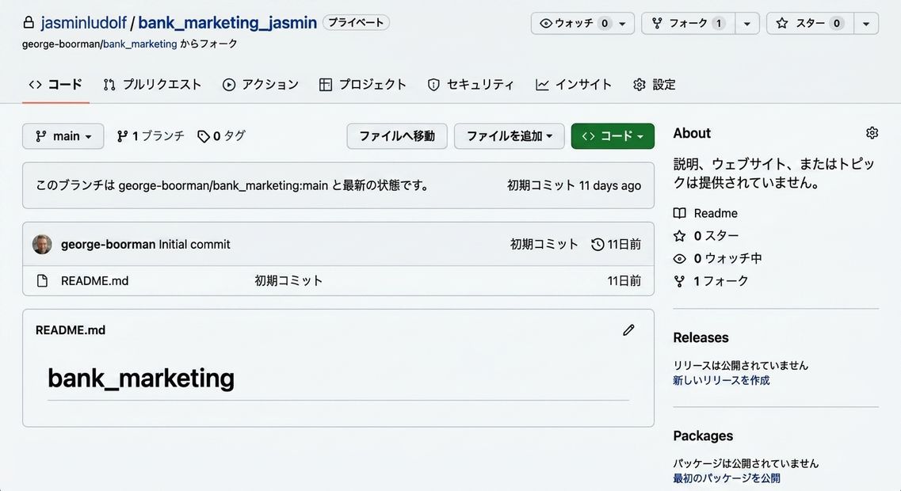Click the star icon beside 0 スター in About

pyautogui.click(x=680, y=236)
